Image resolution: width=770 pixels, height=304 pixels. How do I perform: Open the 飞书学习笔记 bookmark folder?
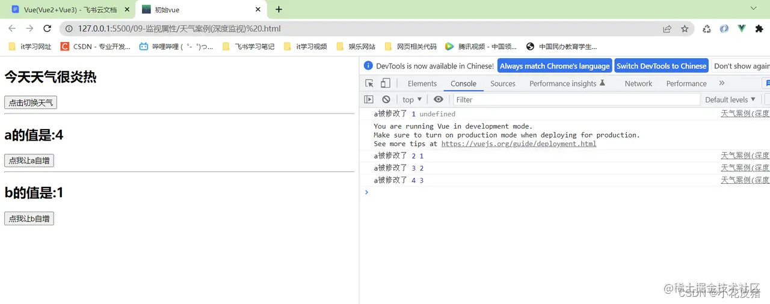pyautogui.click(x=248, y=46)
